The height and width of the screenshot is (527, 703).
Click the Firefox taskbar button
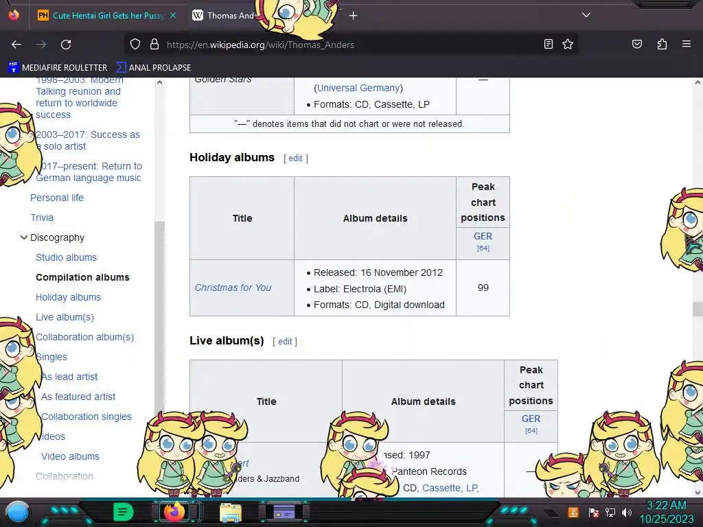point(174,512)
